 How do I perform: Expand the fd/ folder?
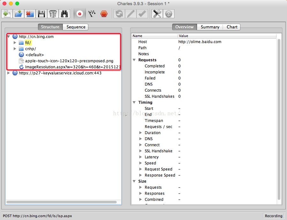(15, 42)
